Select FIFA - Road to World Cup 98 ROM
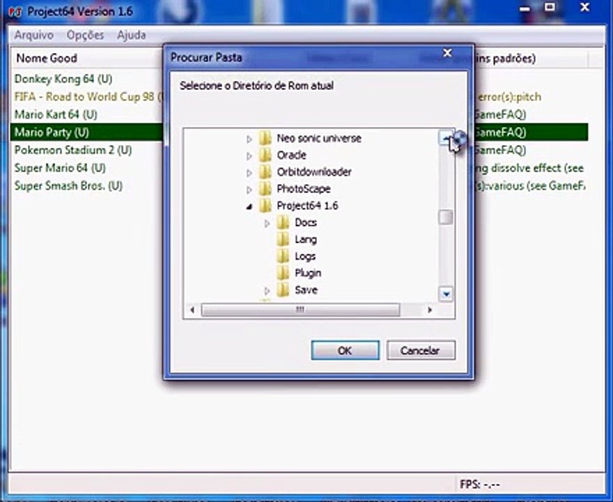This screenshot has height=502, width=613. (x=87, y=97)
